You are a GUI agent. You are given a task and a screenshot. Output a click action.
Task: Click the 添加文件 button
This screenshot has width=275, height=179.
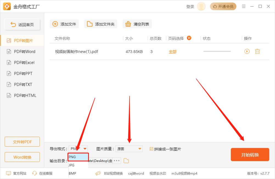64,24
